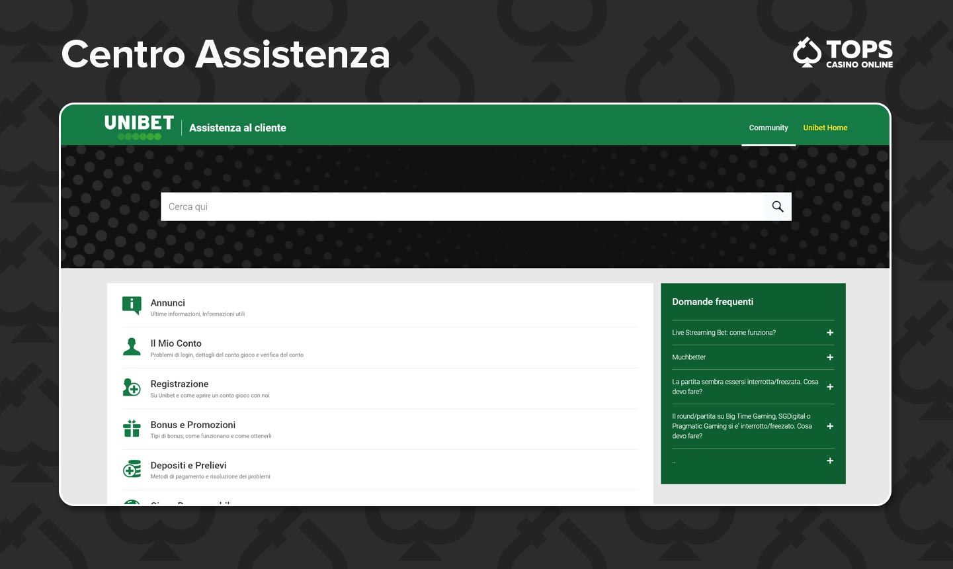
Task: Click 'Ultime informazioni, Informazioni utili' text
Action: pos(198,314)
